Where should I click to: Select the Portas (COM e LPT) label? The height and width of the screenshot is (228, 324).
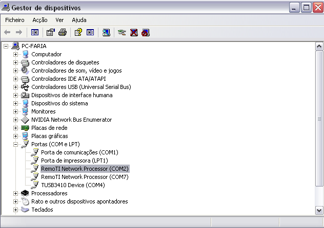pyautogui.click(x=55, y=144)
